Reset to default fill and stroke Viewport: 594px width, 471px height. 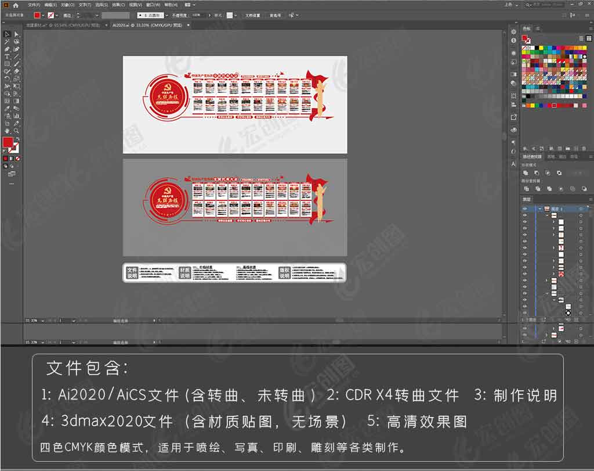5,151
